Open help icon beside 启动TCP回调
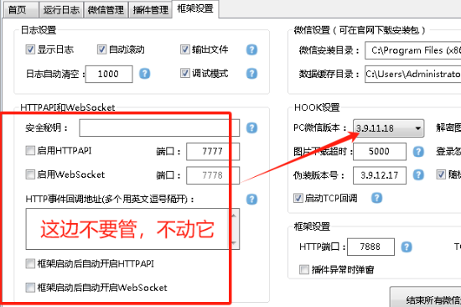Screen dimensions: 461x307 [x=376, y=198]
